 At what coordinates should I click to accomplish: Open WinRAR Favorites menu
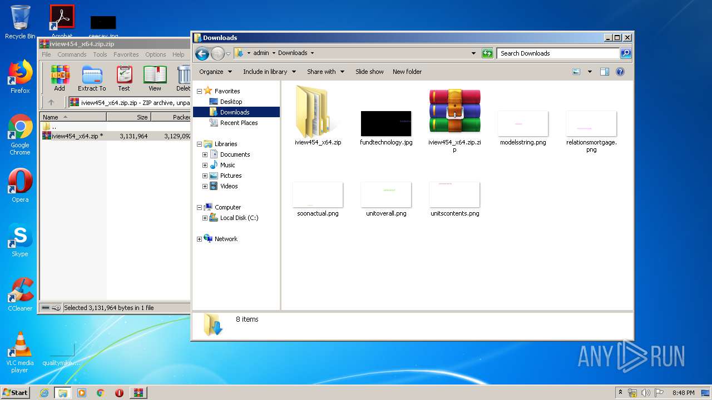[126, 54]
